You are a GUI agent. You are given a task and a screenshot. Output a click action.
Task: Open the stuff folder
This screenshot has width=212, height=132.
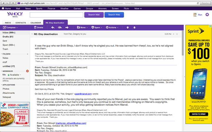click(x=5, y=62)
